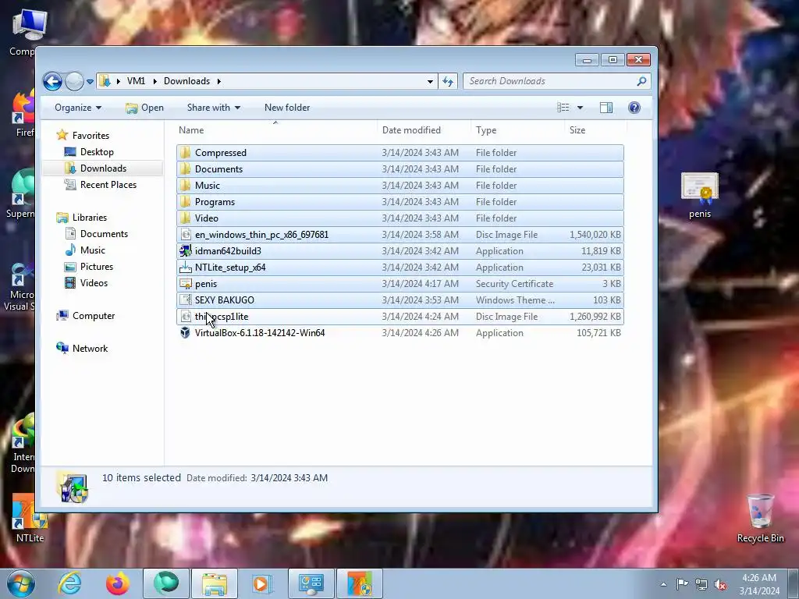Click the Action Center flag icon

(682, 583)
